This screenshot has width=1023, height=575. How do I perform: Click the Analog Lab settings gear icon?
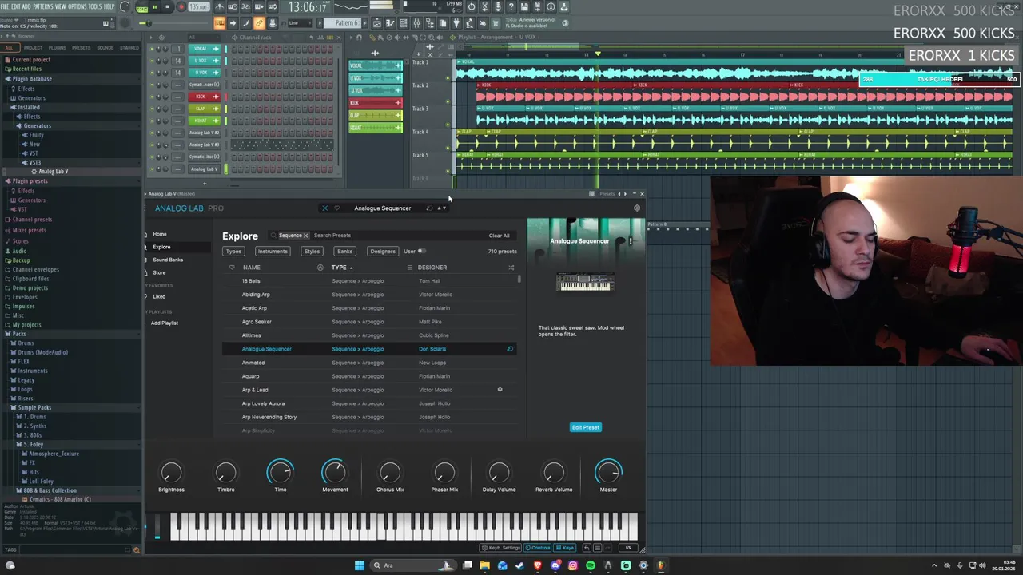point(637,208)
